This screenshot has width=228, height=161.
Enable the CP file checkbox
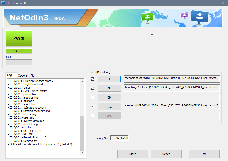click(x=92, y=98)
